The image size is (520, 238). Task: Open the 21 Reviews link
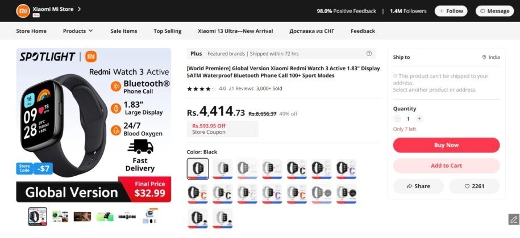[x=240, y=88]
